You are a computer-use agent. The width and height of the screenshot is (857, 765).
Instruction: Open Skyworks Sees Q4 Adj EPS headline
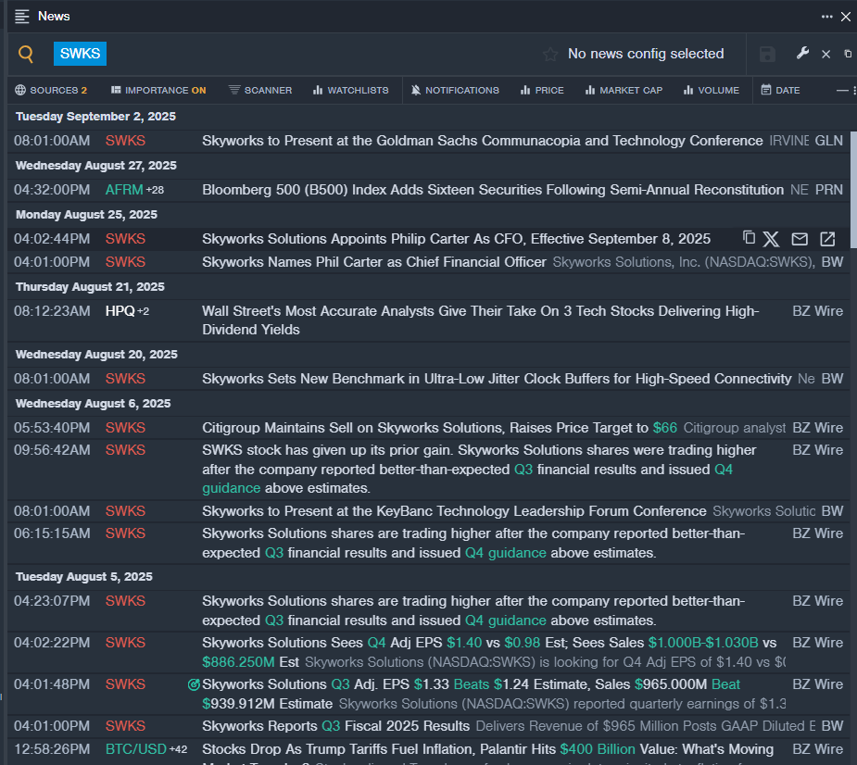489,652
